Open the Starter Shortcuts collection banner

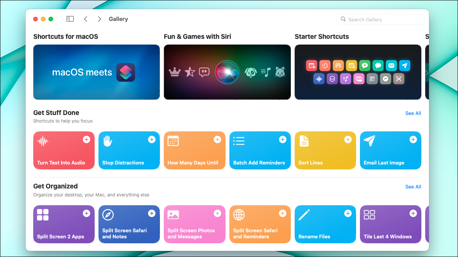pos(358,72)
